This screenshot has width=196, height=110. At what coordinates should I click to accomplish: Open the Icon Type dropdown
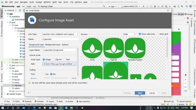[x=60, y=34]
